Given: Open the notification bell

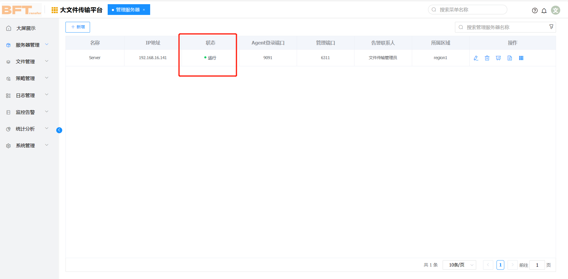Looking at the screenshot, I should coord(544,11).
